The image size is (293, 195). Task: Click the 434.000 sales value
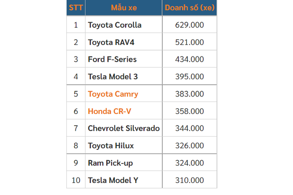pyautogui.click(x=189, y=59)
